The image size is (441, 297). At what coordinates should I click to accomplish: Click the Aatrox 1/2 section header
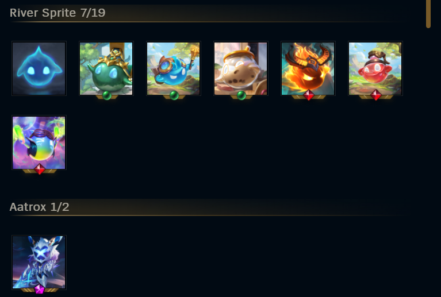39,207
